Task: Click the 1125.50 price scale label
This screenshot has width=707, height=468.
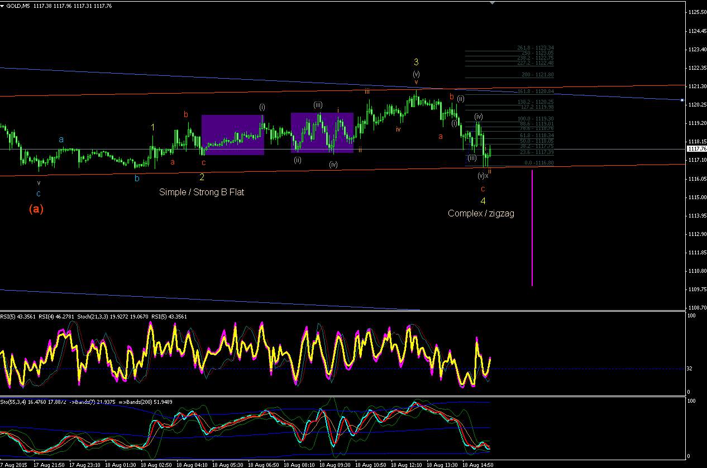Action: (x=697, y=12)
